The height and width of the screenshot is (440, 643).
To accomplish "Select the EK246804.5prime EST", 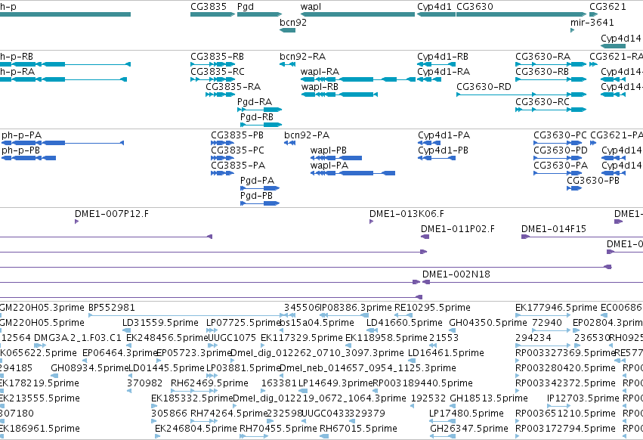I will coord(157,436).
